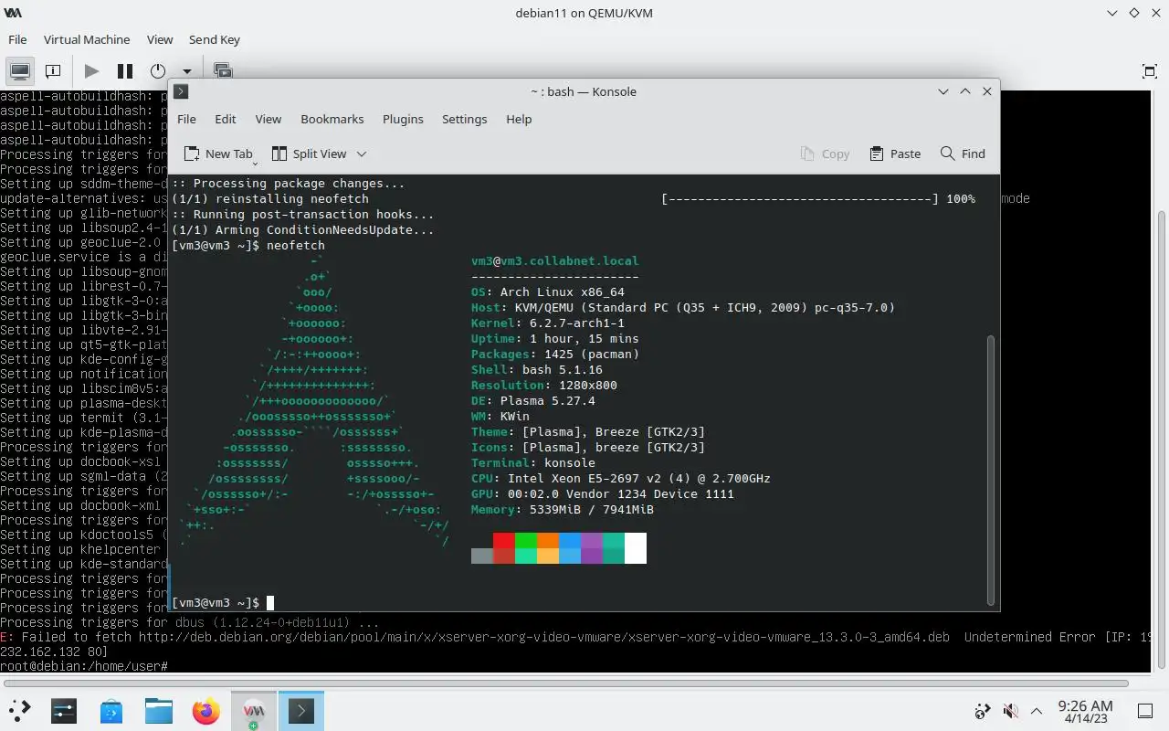Viewport: 1169px width, 731px height.
Task: Switch to Konsole taskbar entry
Action: (x=301, y=710)
